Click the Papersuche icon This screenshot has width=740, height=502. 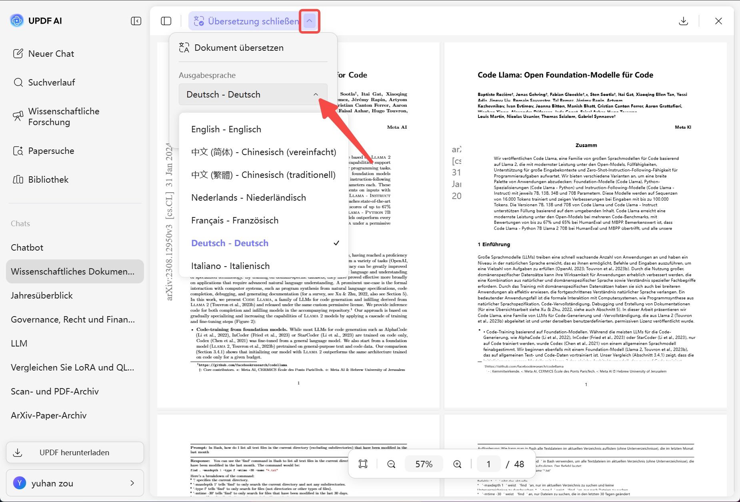pos(18,151)
